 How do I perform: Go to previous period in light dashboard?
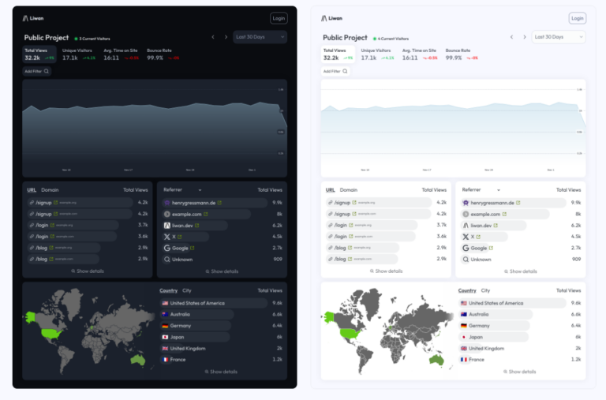[511, 37]
